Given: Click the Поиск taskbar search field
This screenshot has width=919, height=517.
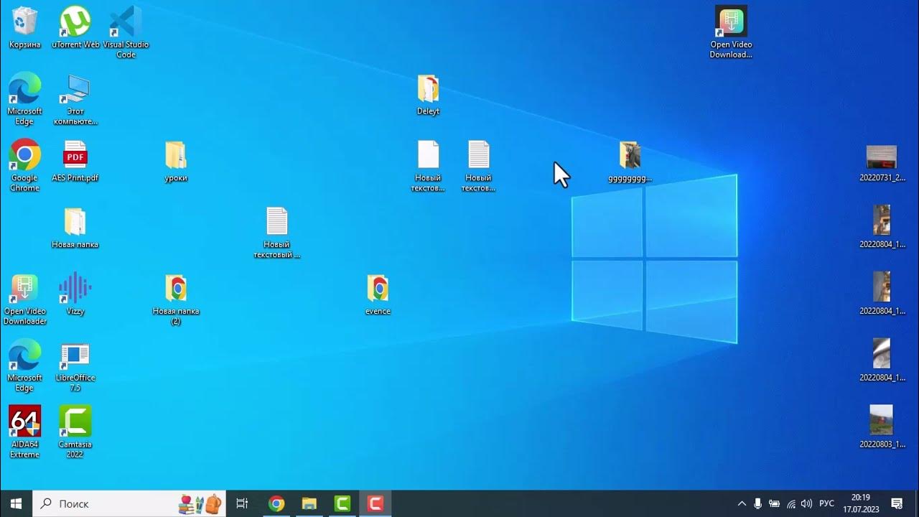Looking at the screenshot, I should click(129, 503).
